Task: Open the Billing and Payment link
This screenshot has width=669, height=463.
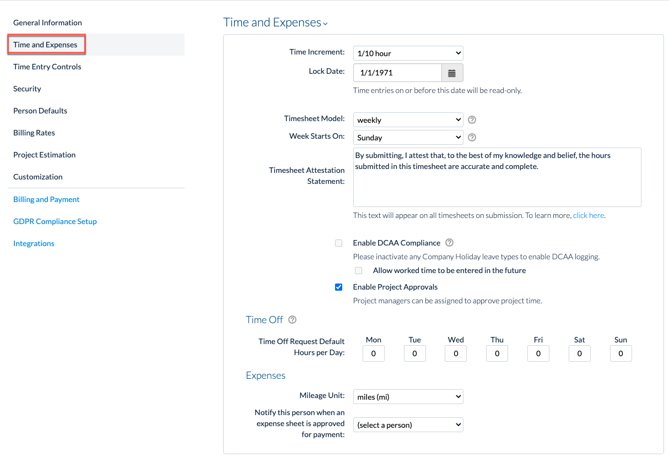Action: tap(46, 199)
